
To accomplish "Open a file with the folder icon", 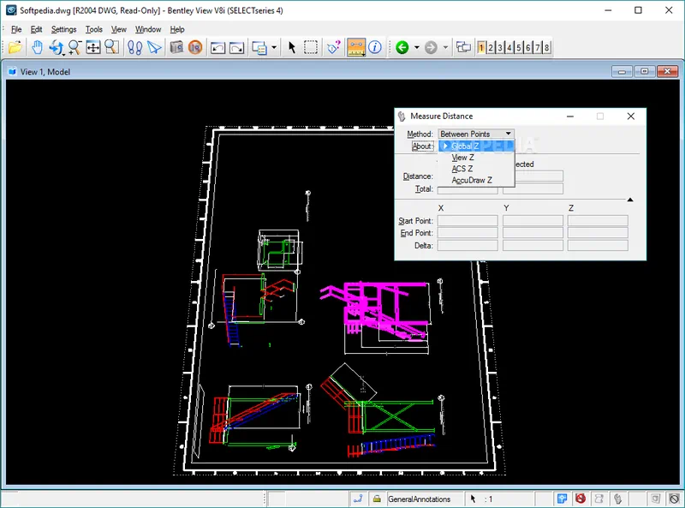I will coord(15,47).
